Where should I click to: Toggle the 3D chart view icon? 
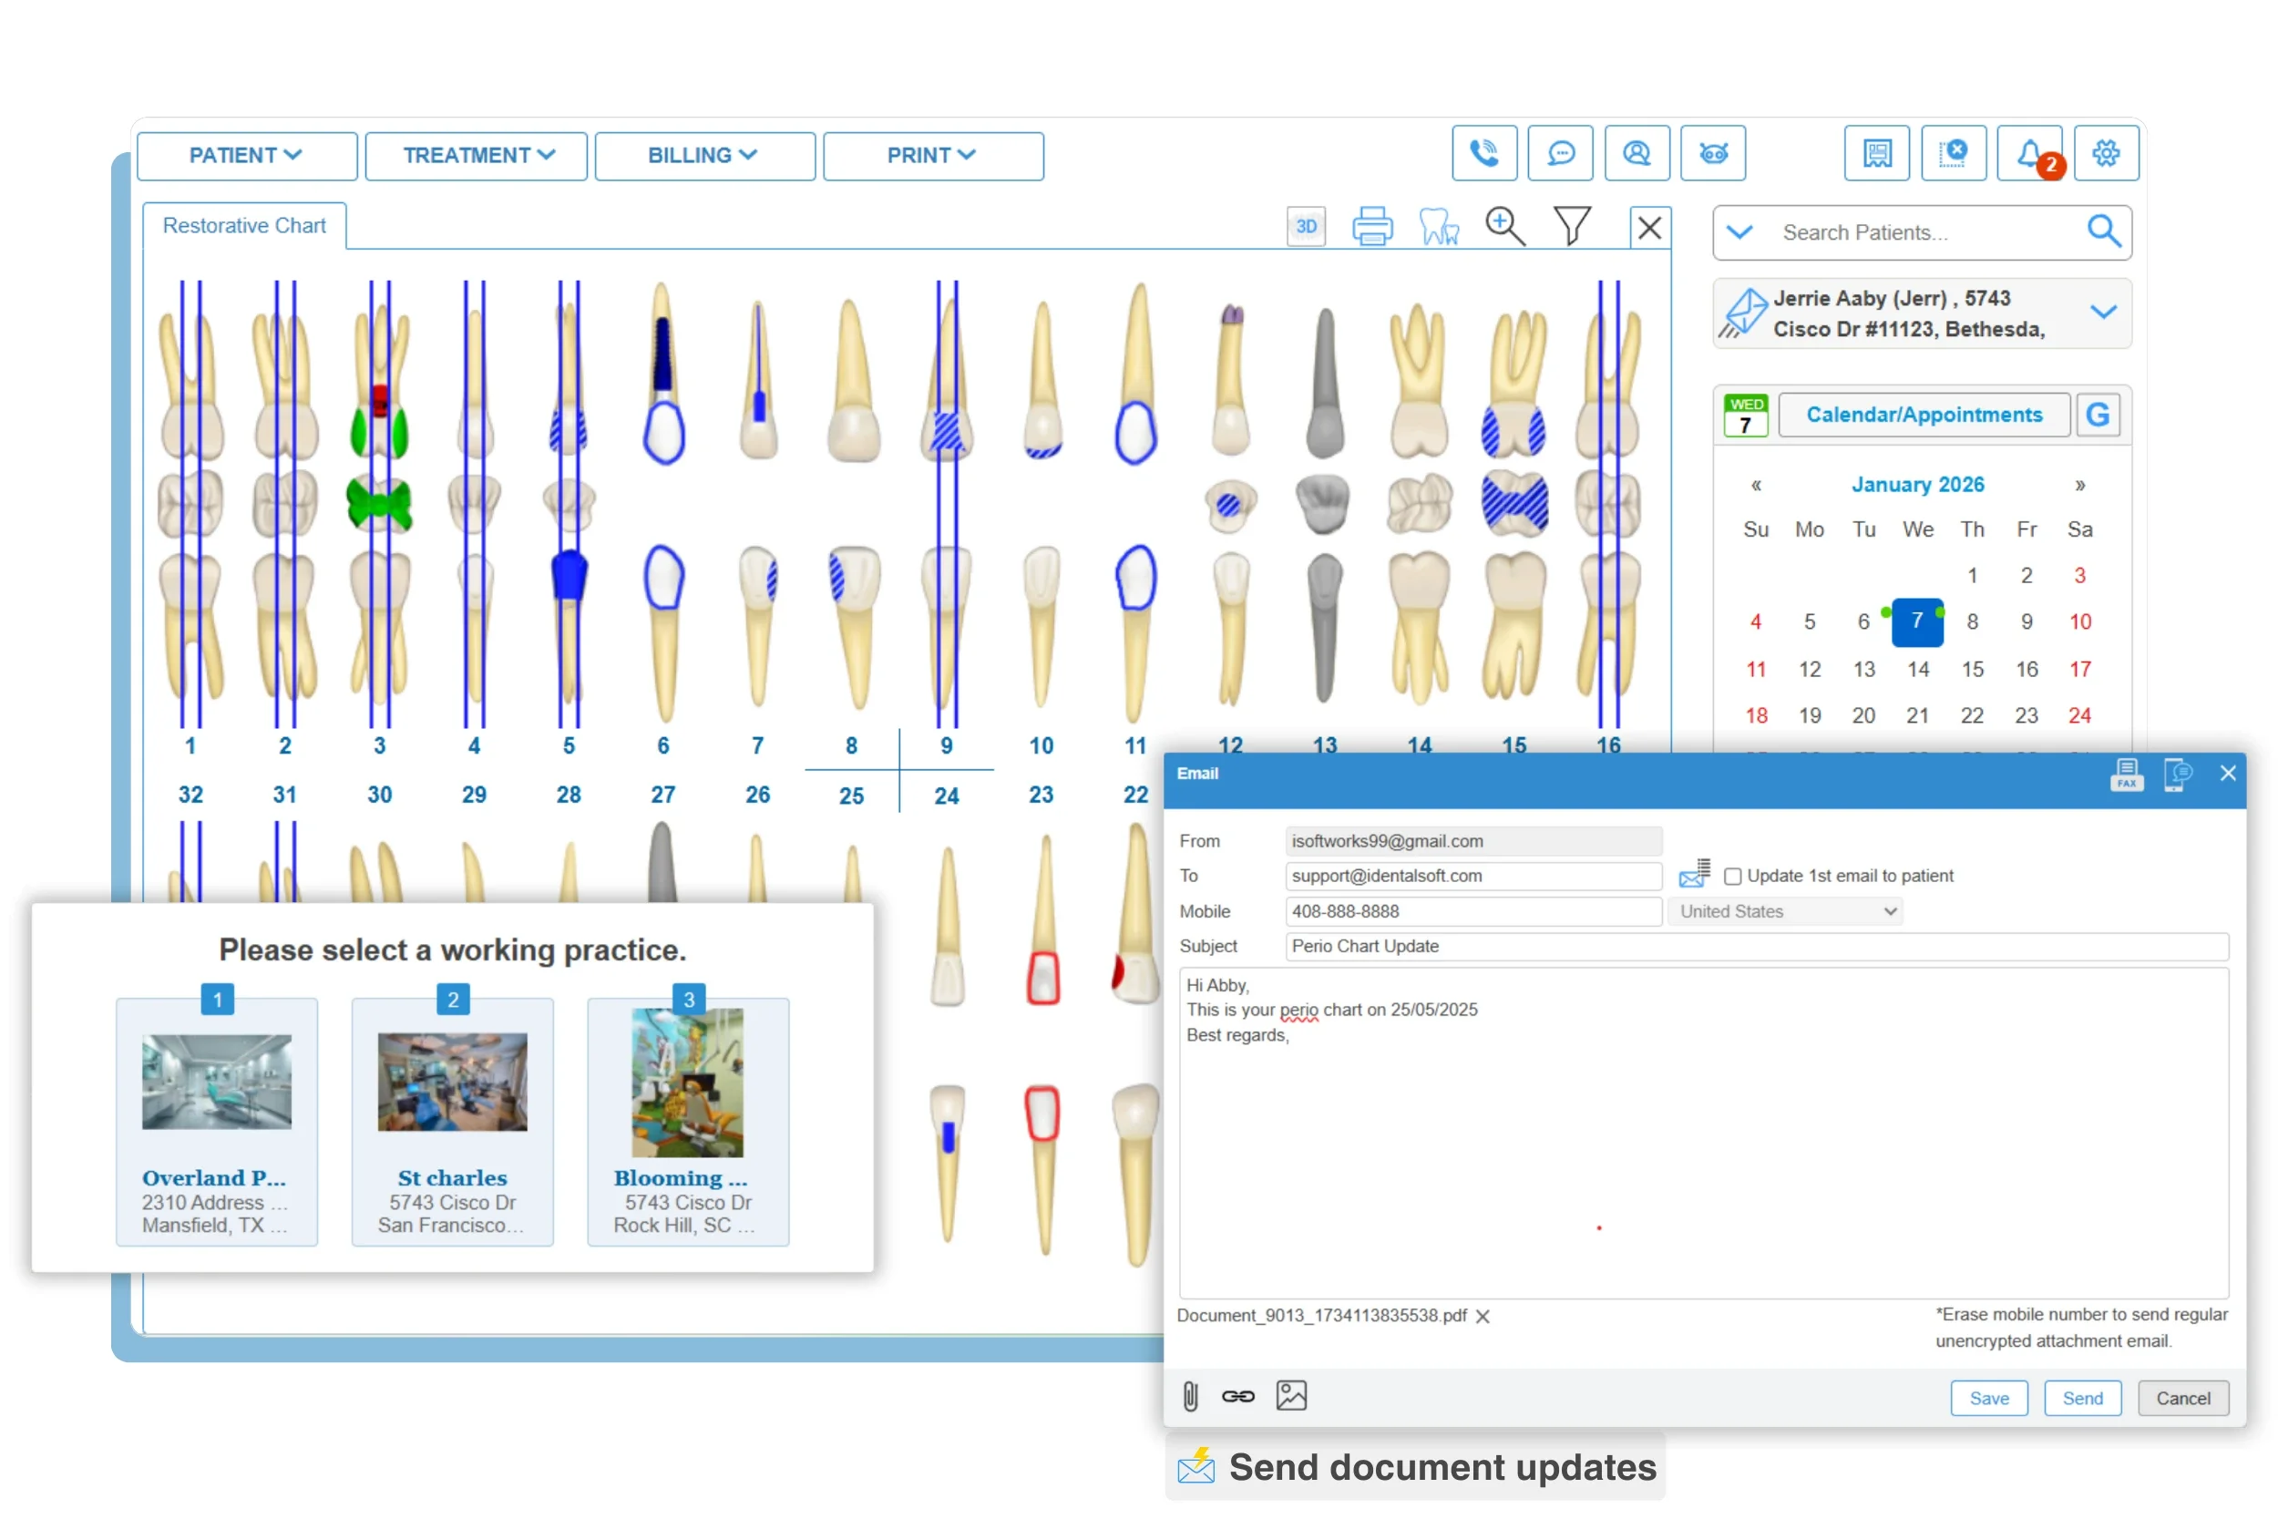1306,227
